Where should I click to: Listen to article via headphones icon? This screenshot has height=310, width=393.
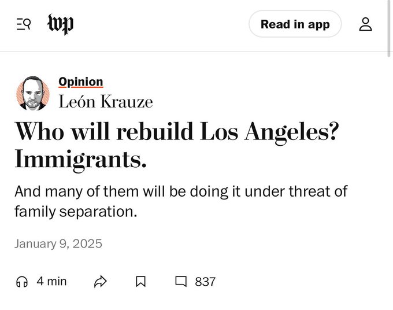23,282
